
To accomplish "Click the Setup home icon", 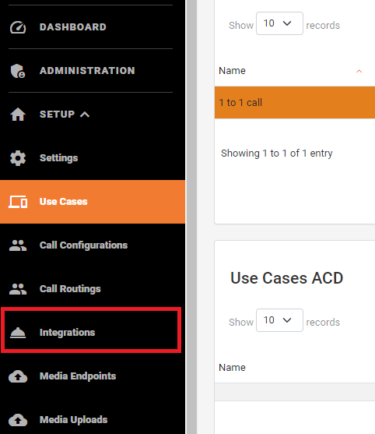I will click(18, 115).
